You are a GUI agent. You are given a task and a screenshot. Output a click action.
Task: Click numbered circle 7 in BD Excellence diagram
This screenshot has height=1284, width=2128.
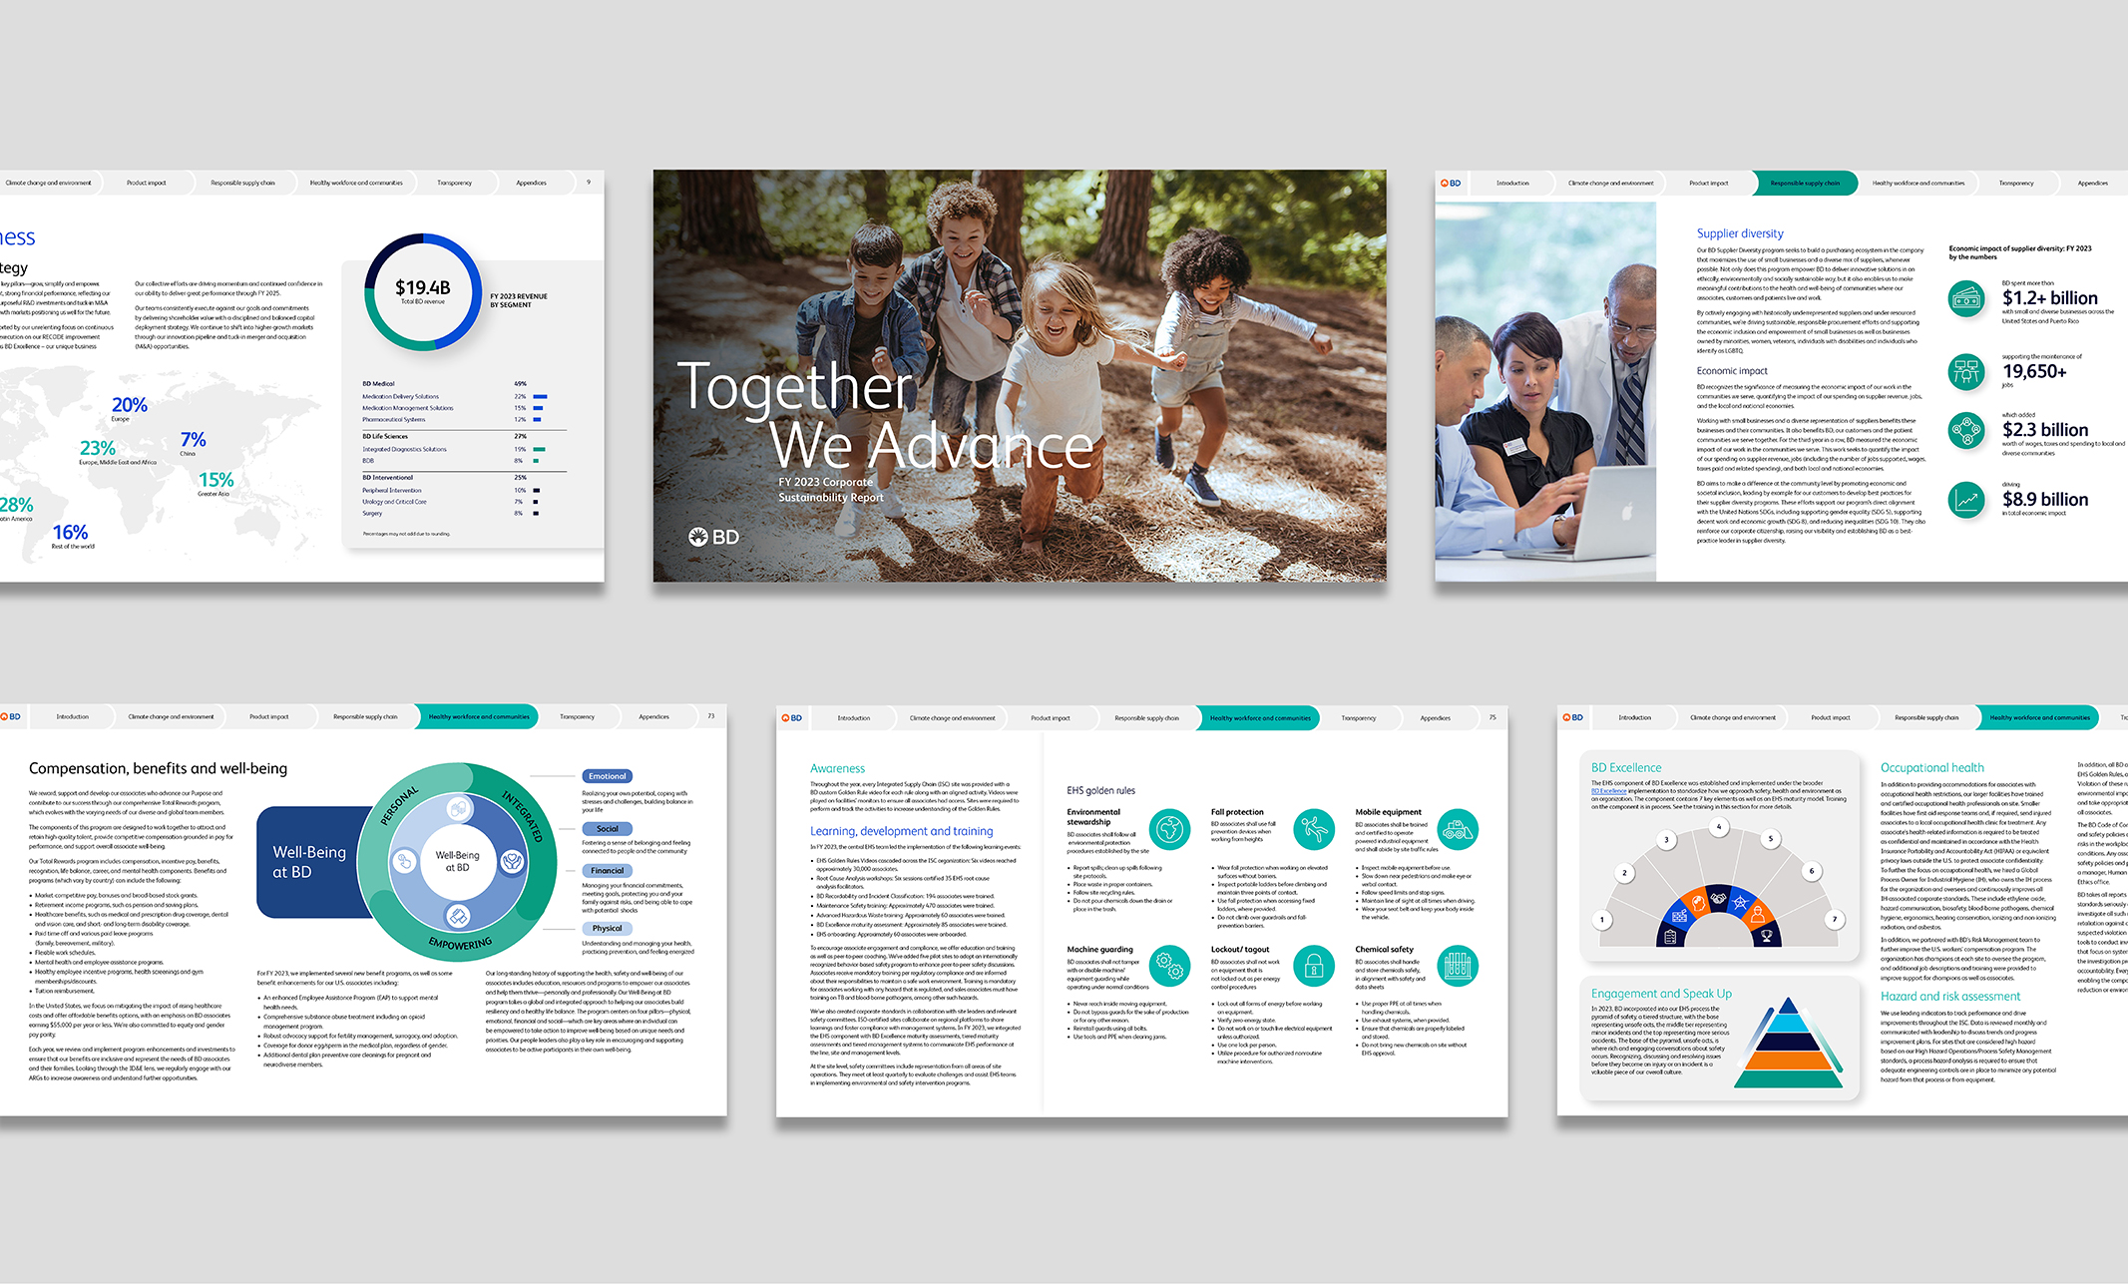point(1834,920)
